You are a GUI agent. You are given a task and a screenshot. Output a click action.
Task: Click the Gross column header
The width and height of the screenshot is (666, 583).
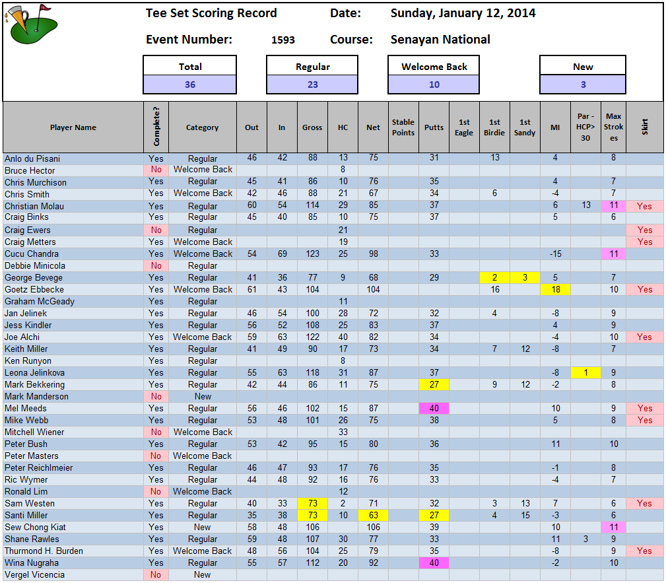point(312,127)
